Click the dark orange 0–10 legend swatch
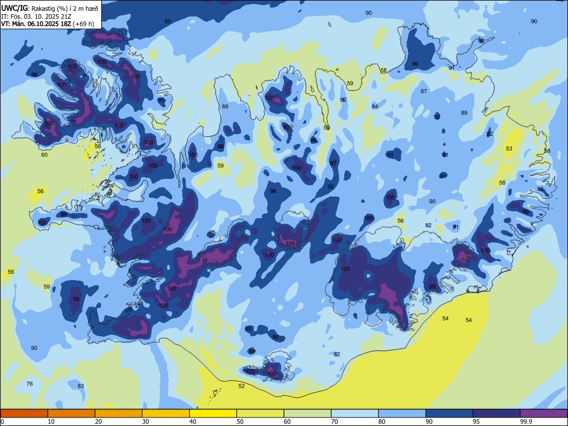The height and width of the screenshot is (426, 568). pyautogui.click(x=24, y=414)
